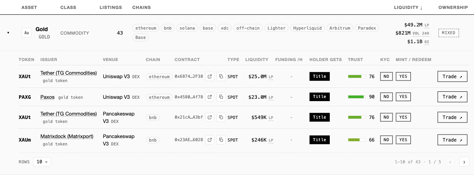Image resolution: width=474 pixels, height=175 pixels.
Task: Collapse the Gold asset row
Action: tap(8, 33)
